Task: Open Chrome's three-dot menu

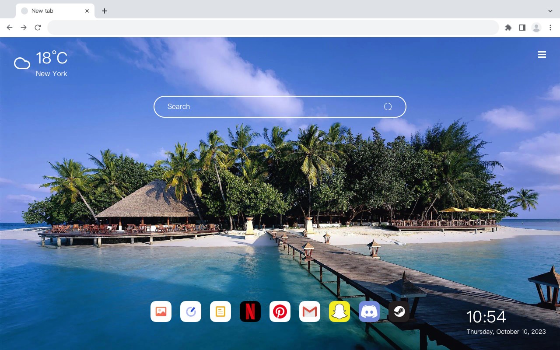Action: (550, 28)
